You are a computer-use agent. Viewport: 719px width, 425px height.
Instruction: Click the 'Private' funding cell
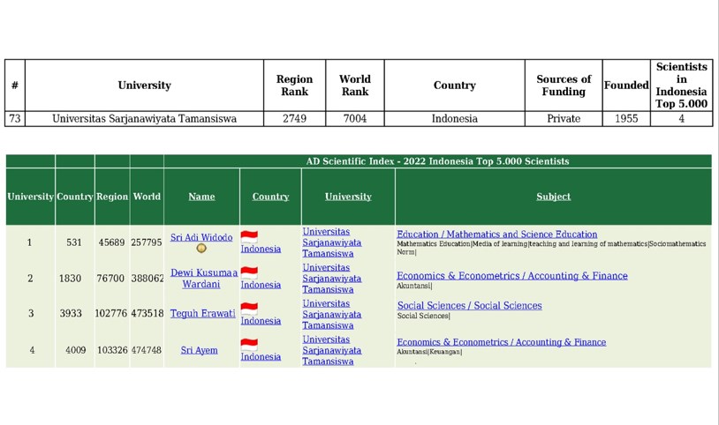(564, 119)
